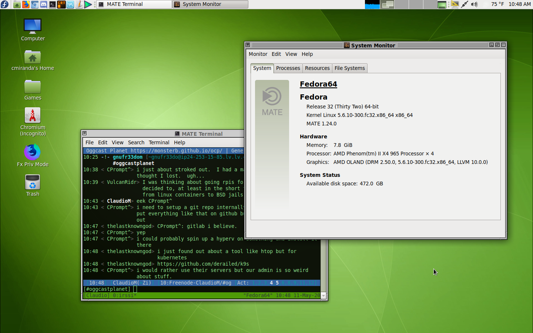Launch the terminal from the panel launcher
Image resolution: width=533 pixels, height=333 pixels.
(x=53, y=4)
